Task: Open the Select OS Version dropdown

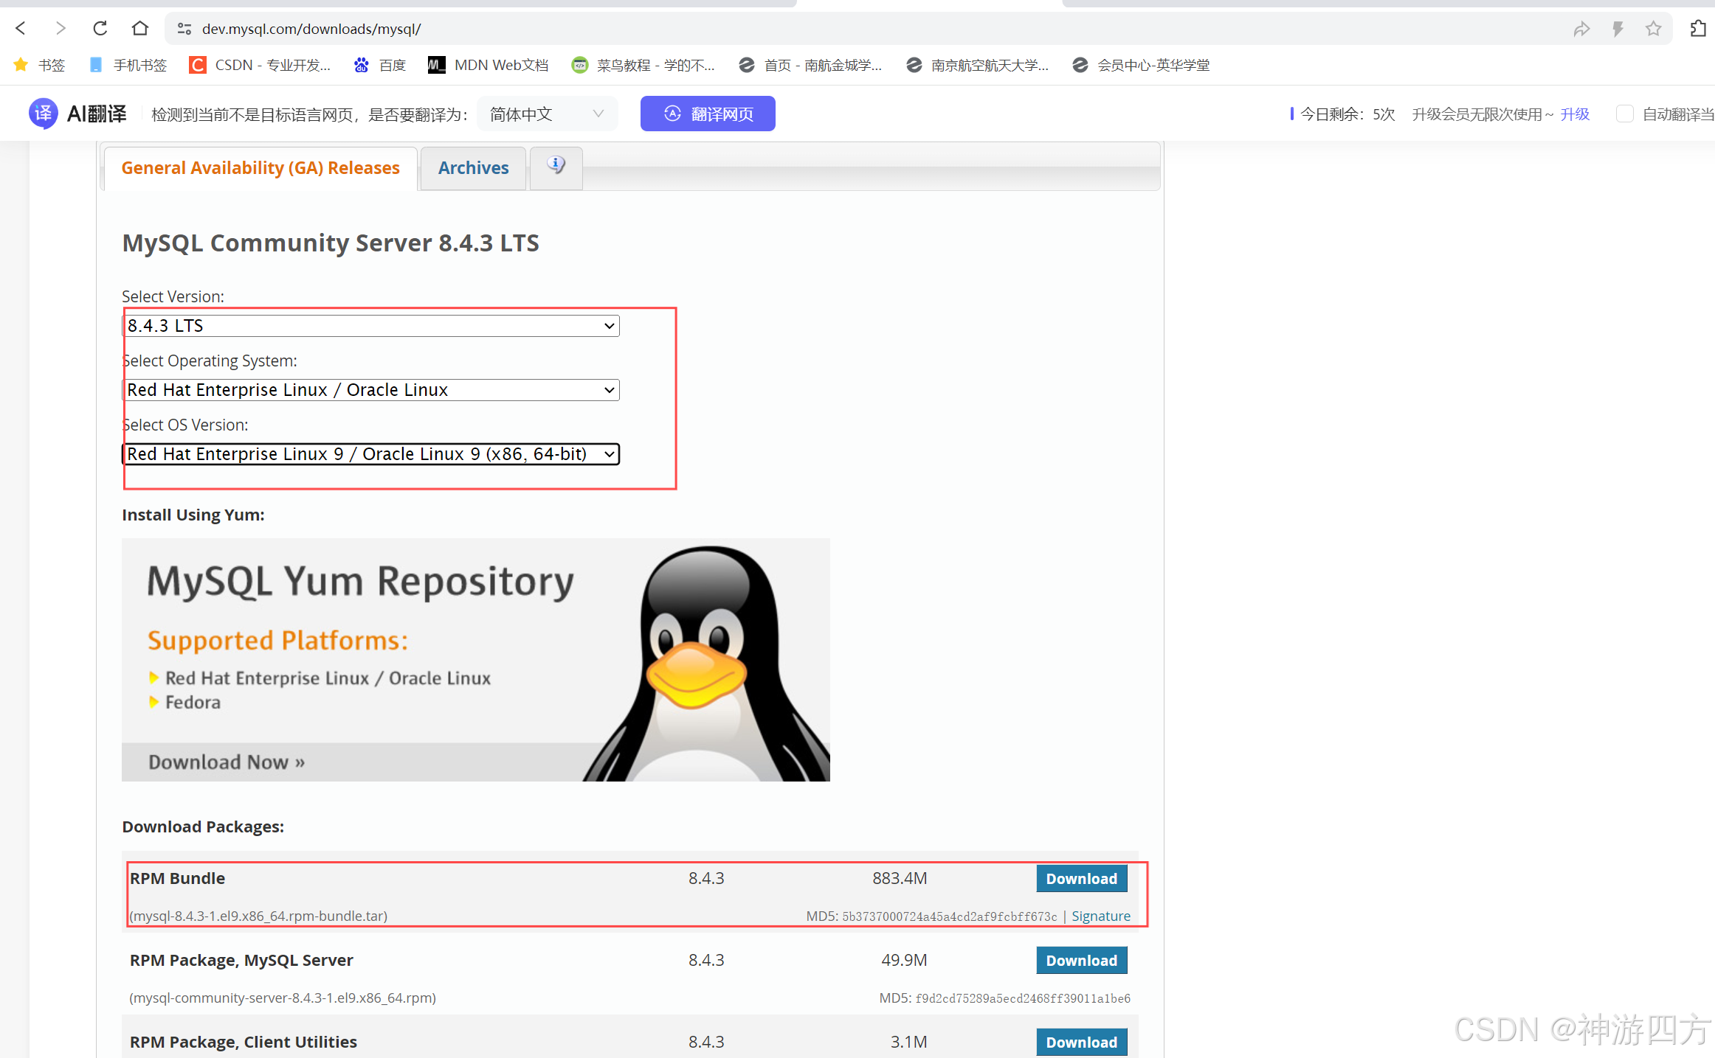Action: point(370,454)
